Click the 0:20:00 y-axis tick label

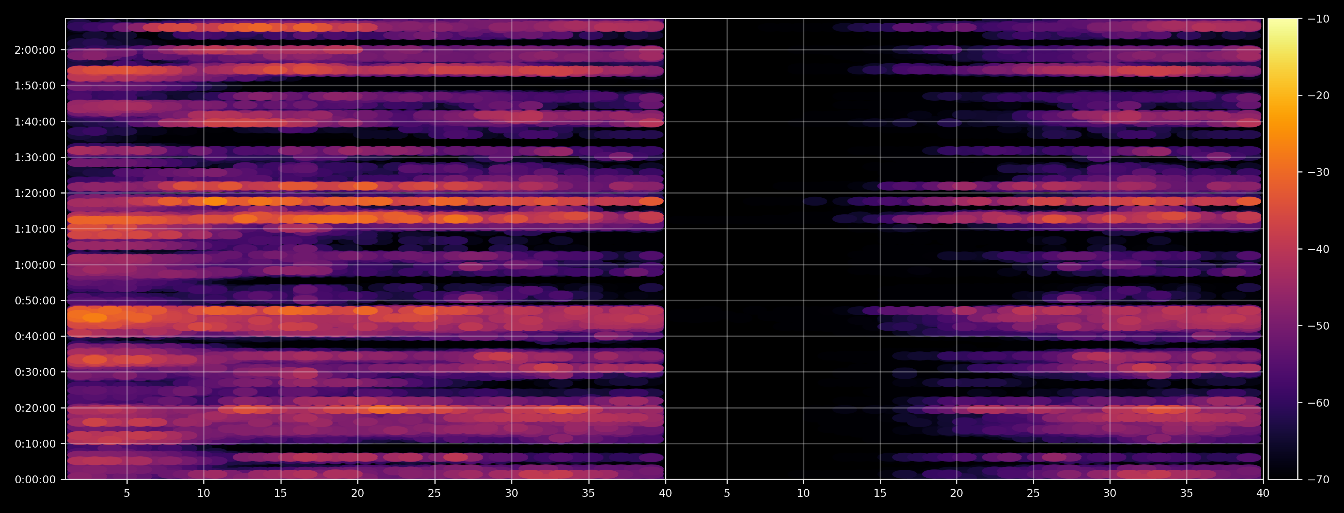(35, 408)
